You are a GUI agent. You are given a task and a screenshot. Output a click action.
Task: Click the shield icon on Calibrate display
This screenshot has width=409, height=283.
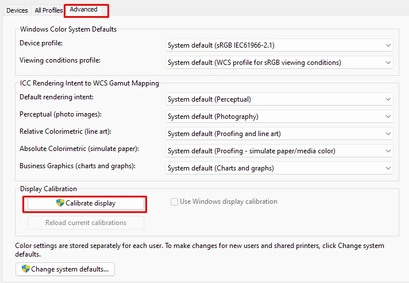[60, 203]
